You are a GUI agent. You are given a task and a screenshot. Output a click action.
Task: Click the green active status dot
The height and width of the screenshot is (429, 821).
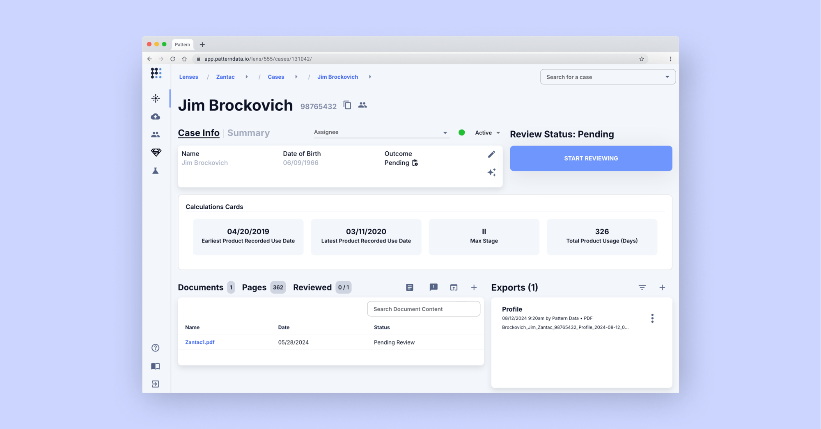tap(461, 132)
